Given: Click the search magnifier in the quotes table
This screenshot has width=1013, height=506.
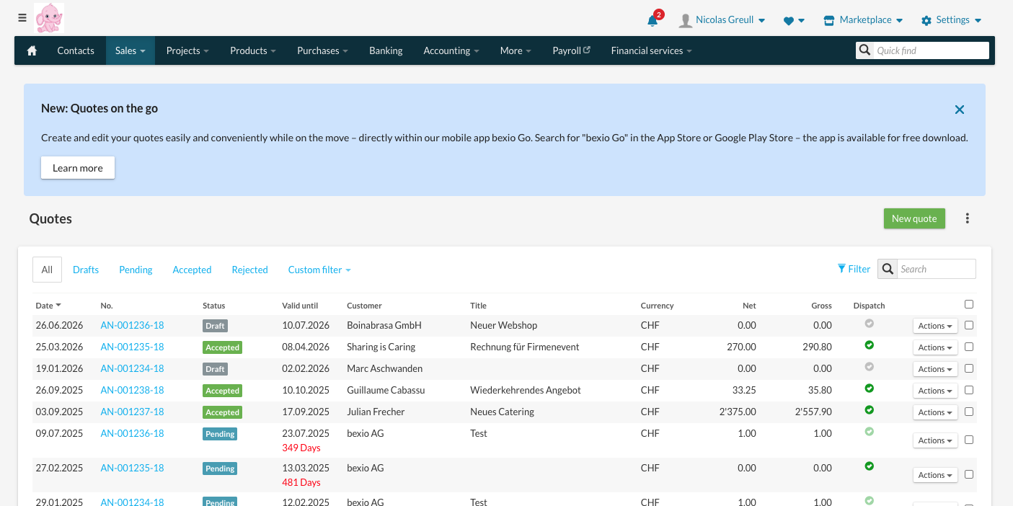Looking at the screenshot, I should [x=887, y=269].
